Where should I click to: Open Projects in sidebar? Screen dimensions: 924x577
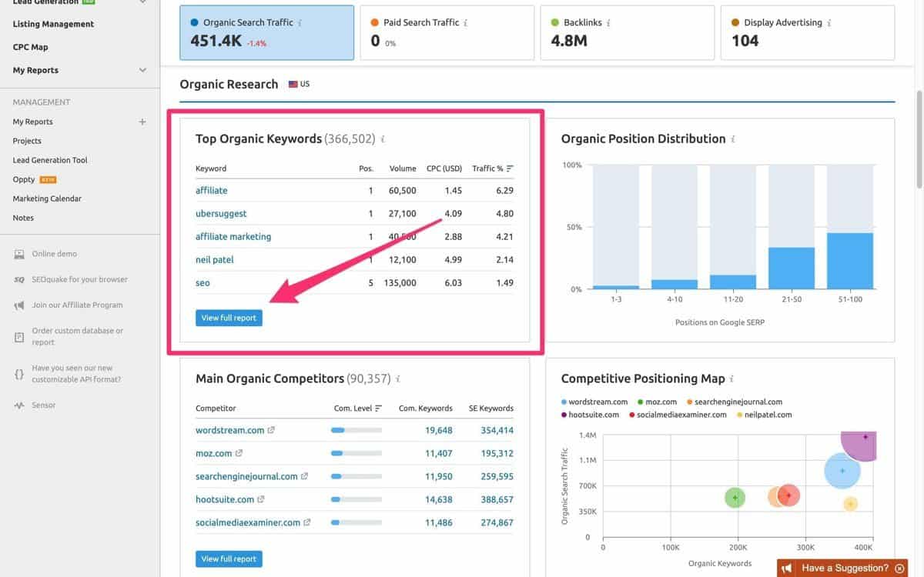pyautogui.click(x=27, y=141)
